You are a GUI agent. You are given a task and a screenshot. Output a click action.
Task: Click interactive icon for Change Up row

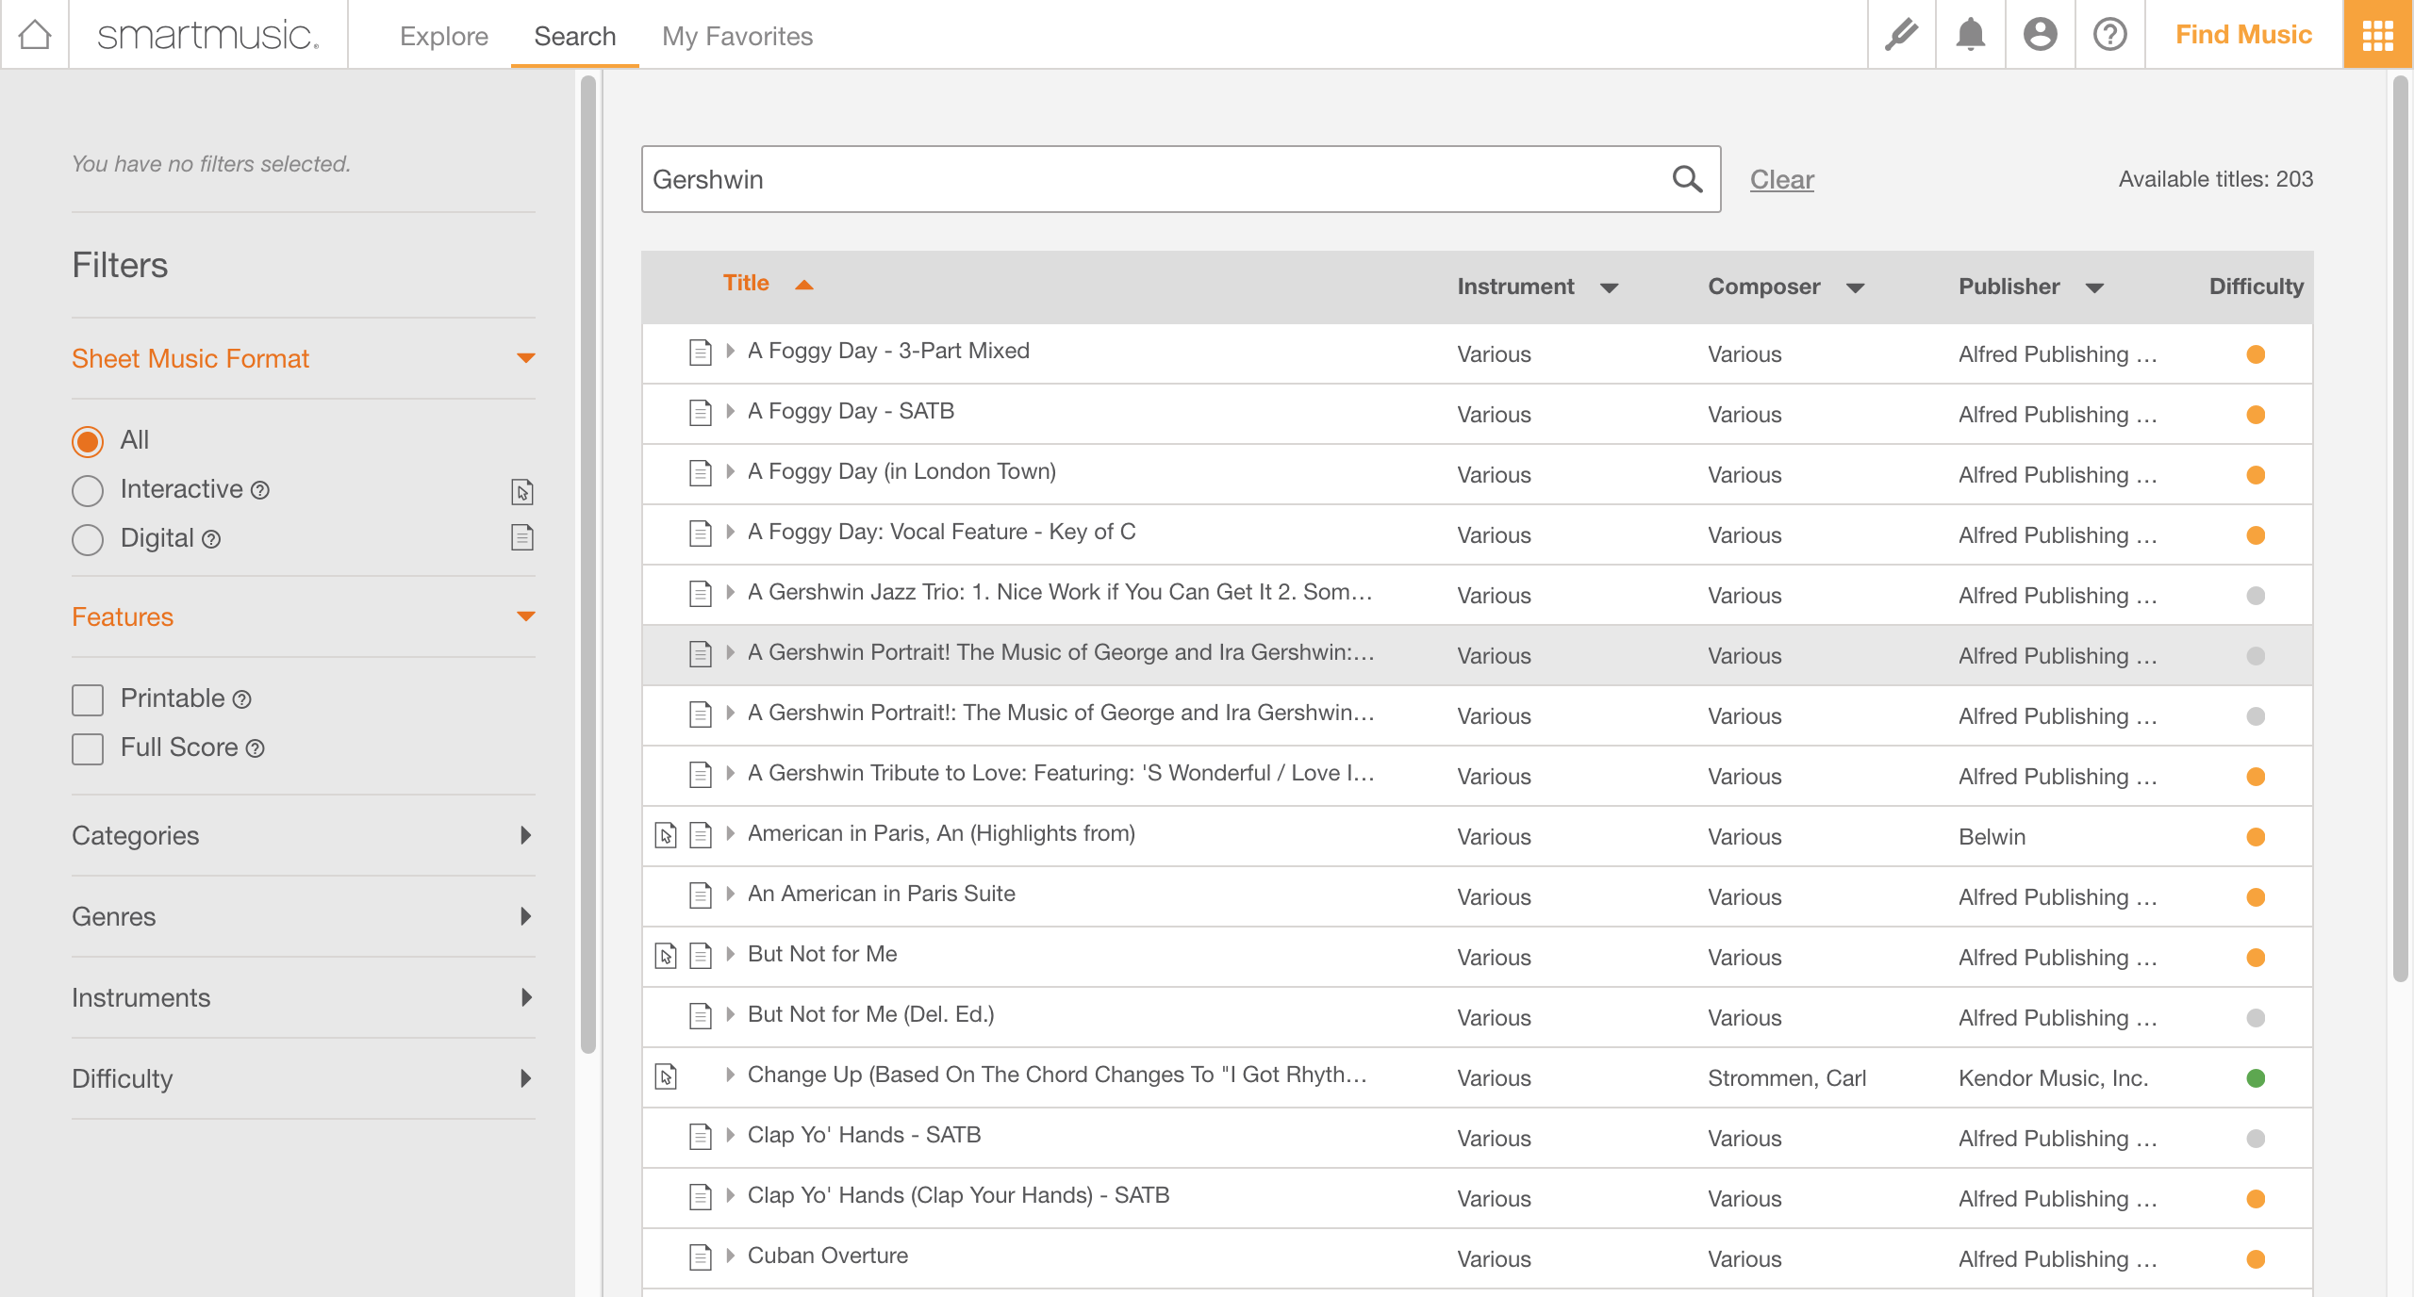tap(666, 1076)
